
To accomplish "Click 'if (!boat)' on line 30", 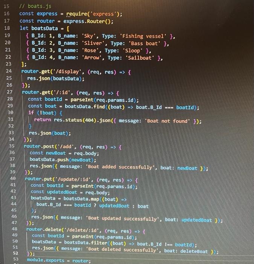I will point(42,113).
